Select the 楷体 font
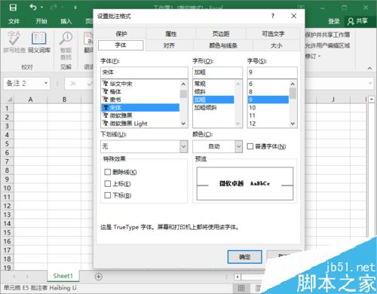The image size is (377, 294). 141,92
